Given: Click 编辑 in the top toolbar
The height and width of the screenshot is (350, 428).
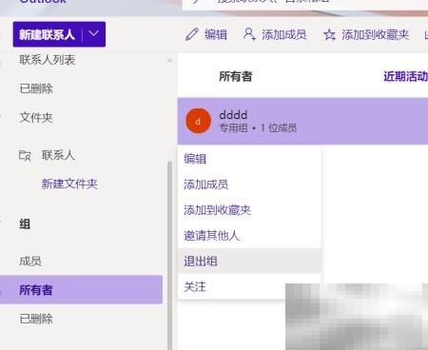Looking at the screenshot, I should pos(216,34).
